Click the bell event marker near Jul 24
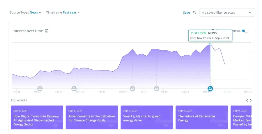Viewport: 262px width, 134px height. click(x=157, y=88)
